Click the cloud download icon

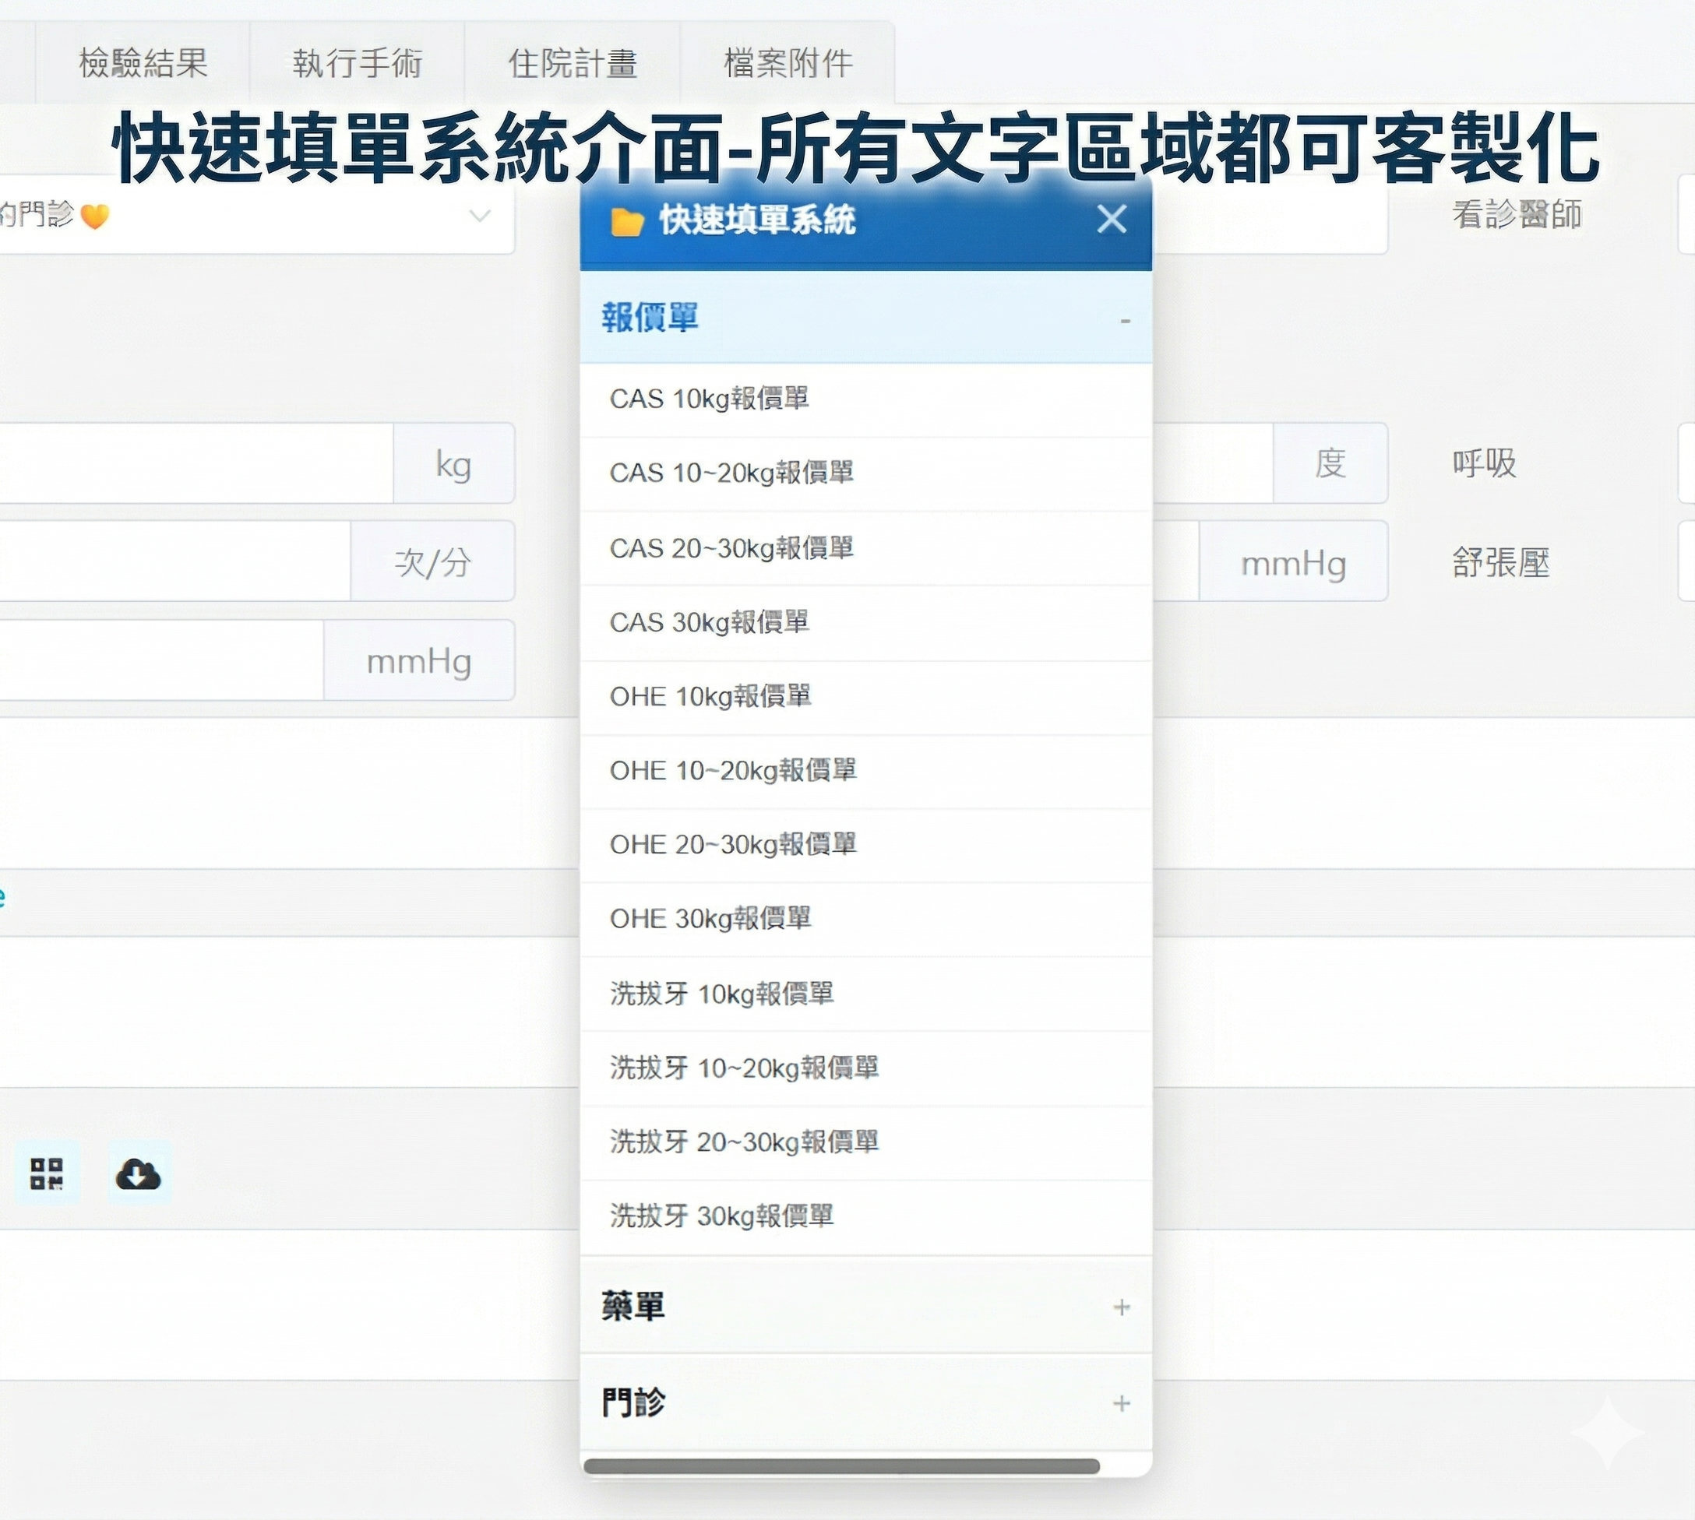139,1175
